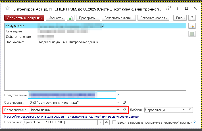The height and width of the screenshot is (131, 202).
Task: Click the 'Проверить...' button
Action: point(88,18)
